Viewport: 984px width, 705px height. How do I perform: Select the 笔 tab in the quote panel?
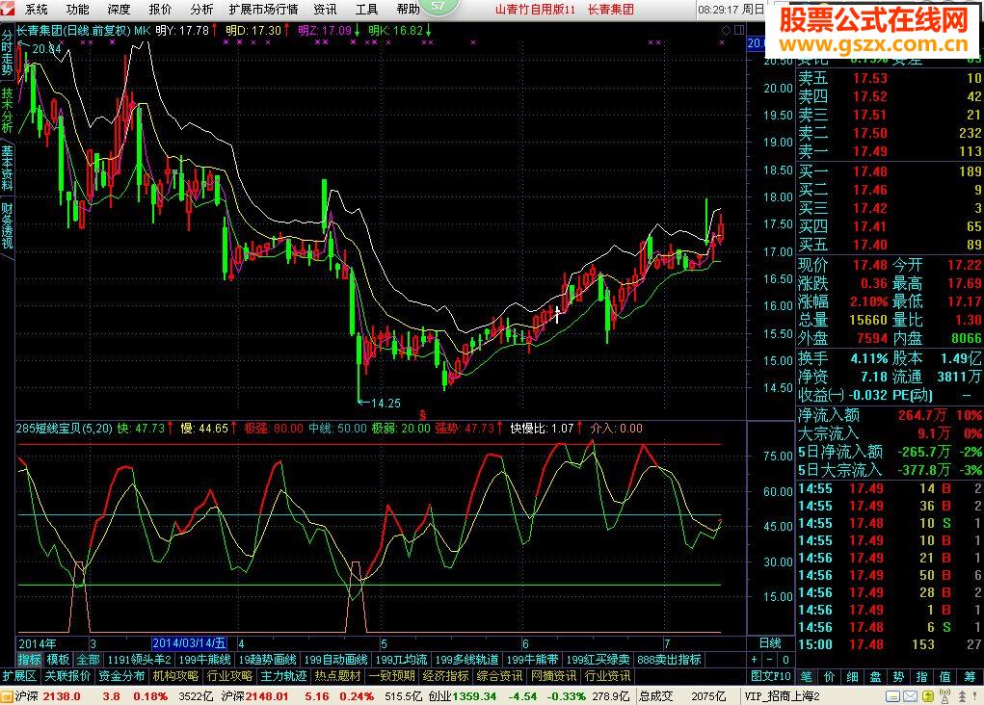click(807, 677)
